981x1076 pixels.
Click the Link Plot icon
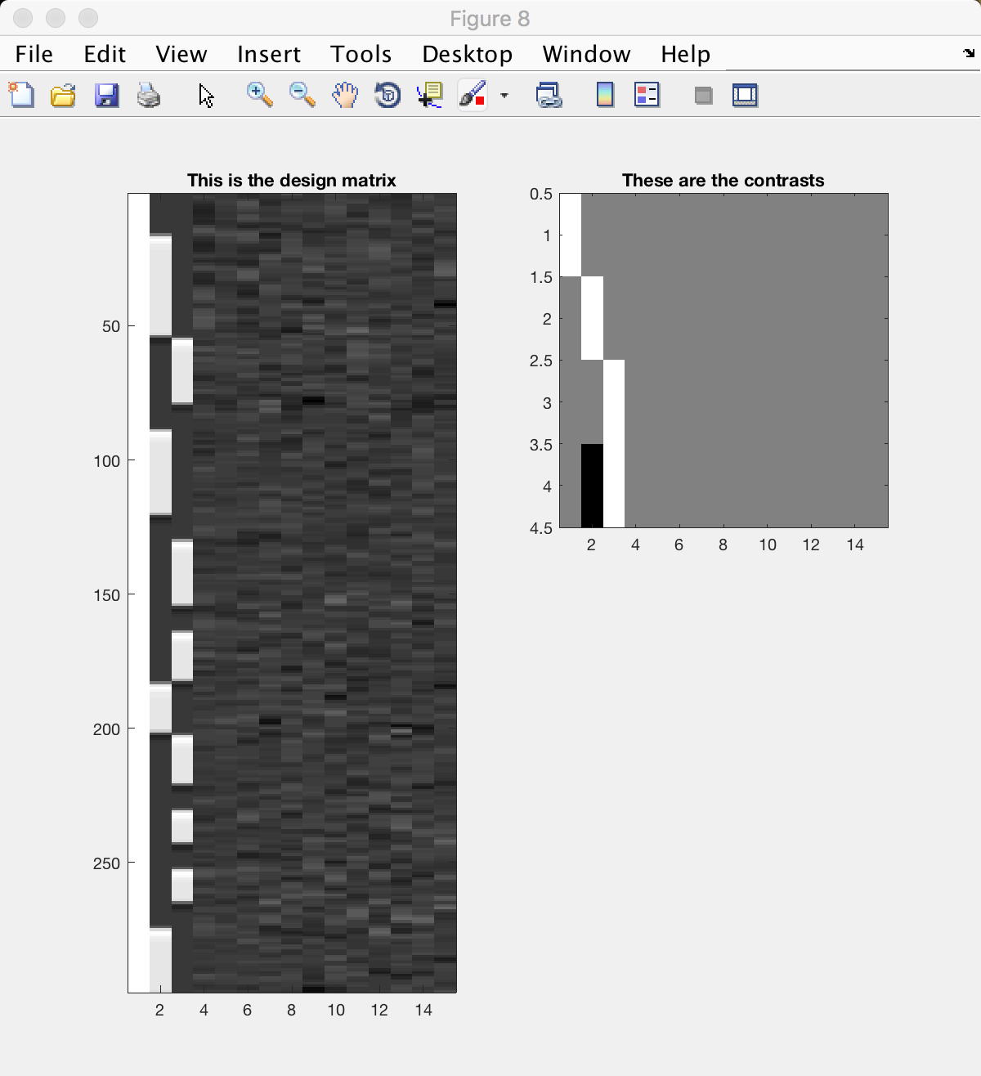tap(549, 96)
